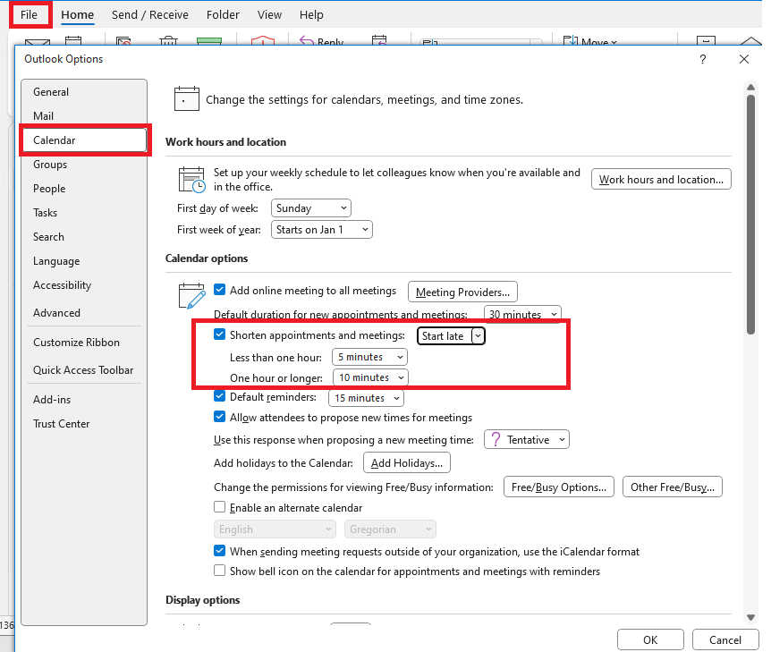The height and width of the screenshot is (652, 771).
Task: Enable Show bell icon on calendar checkbox
Action: tap(220, 571)
